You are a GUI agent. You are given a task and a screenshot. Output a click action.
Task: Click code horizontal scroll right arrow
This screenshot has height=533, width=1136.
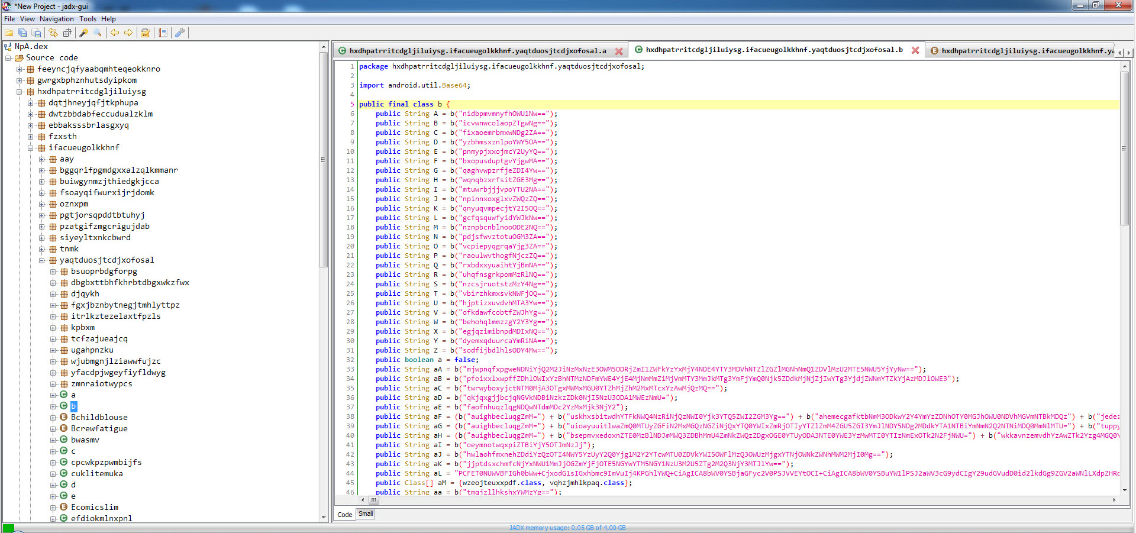(x=1114, y=500)
